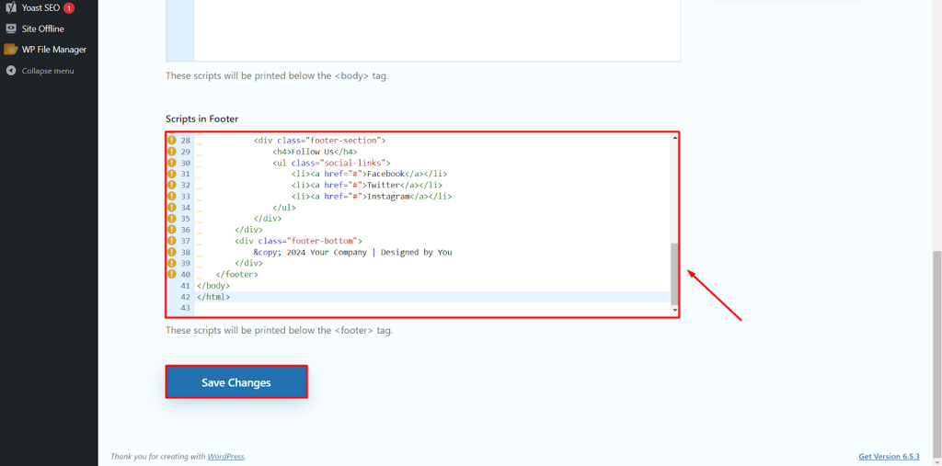Screen dimensions: 942x466
Task: Click the footer code editor scrollbar thumb
Action: click(674, 274)
